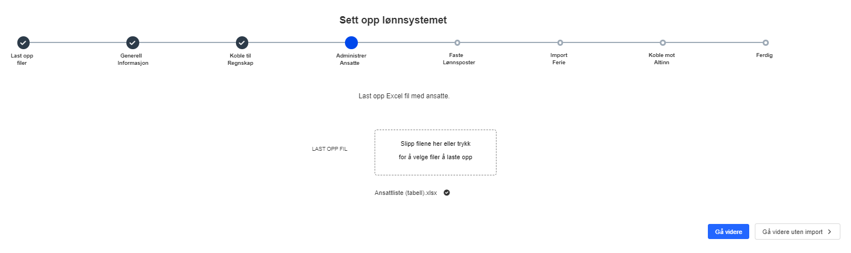Open the 'Last opp filer' step label

click(x=22, y=59)
